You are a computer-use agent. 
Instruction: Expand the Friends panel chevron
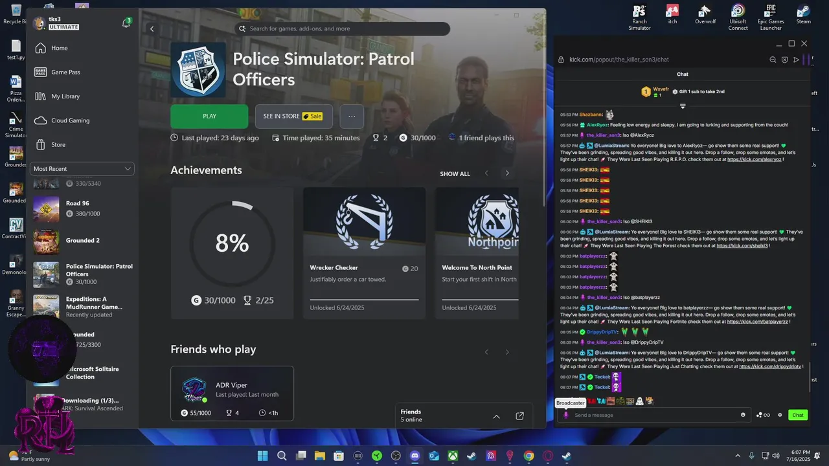pyautogui.click(x=496, y=416)
